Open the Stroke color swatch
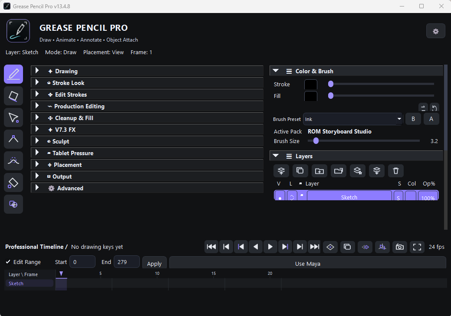The height and width of the screenshot is (316, 451). tap(311, 85)
